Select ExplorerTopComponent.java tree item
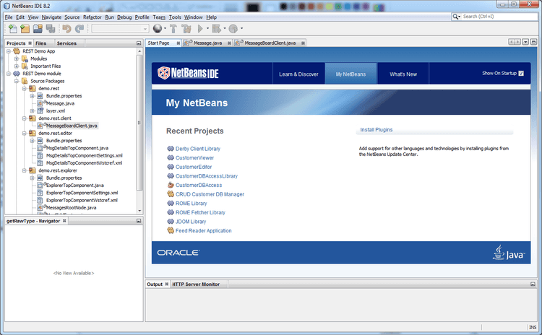The width and height of the screenshot is (542, 335). [x=75, y=186]
